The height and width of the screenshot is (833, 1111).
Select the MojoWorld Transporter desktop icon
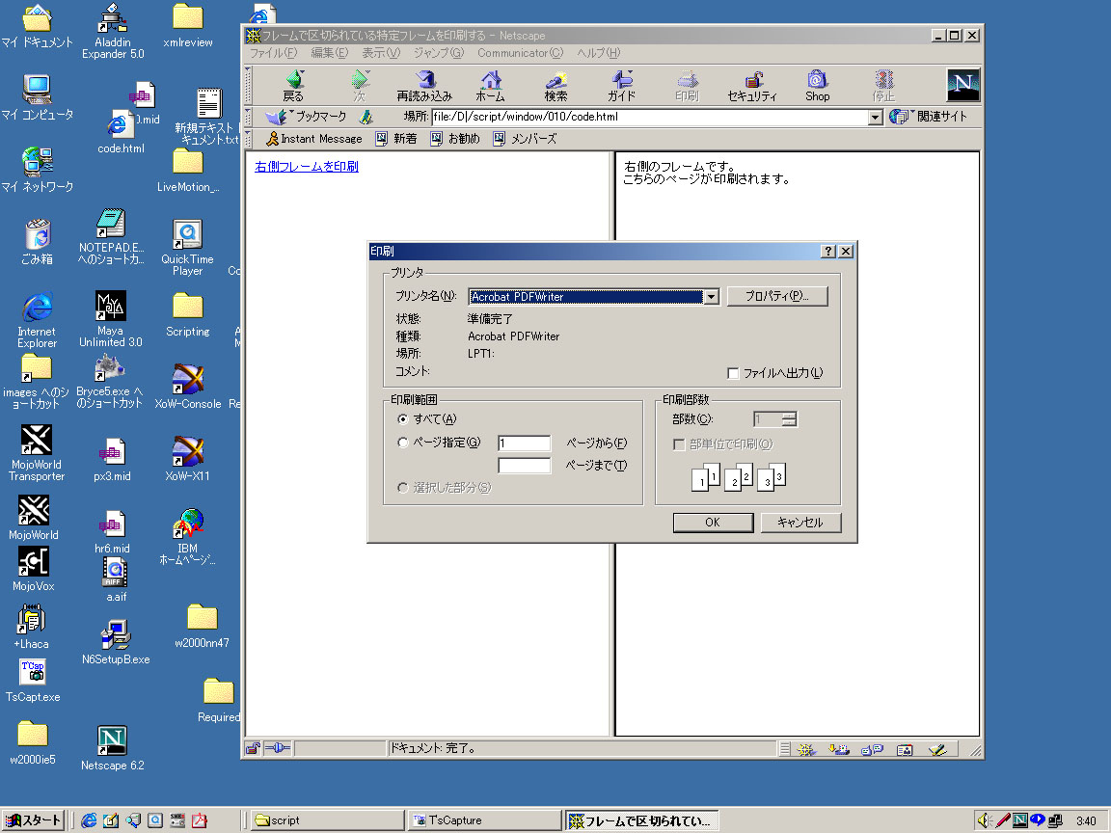coord(36,452)
